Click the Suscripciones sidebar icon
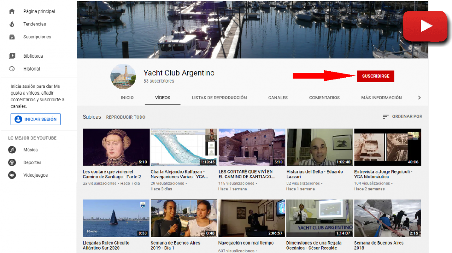Screen dimensions: 452x253 click(x=12, y=37)
